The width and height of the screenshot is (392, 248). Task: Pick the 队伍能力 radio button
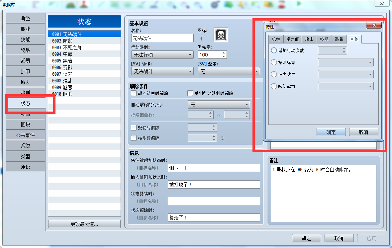[274, 86]
